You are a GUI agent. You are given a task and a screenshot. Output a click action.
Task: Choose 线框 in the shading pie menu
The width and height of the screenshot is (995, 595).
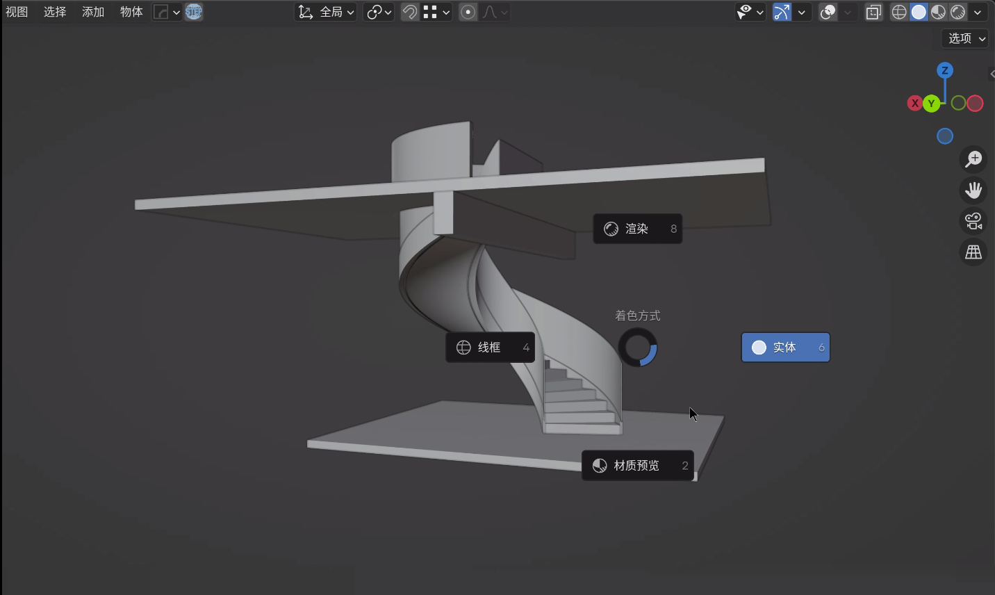point(491,347)
